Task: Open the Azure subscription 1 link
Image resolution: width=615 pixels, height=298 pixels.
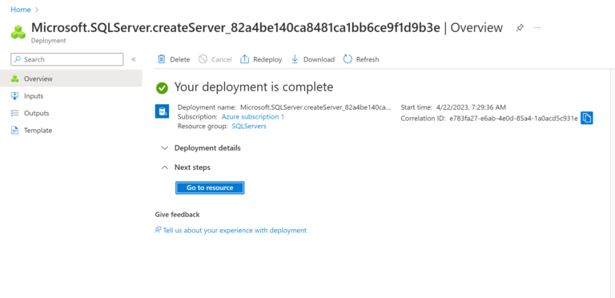Action: [253, 117]
